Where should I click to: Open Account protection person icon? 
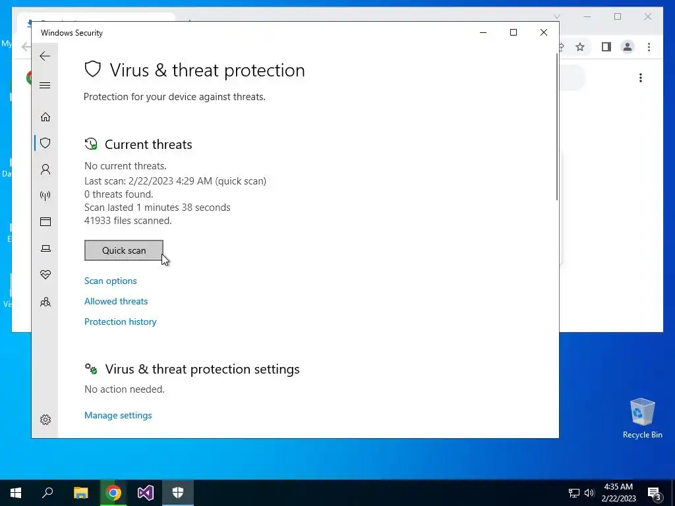coord(45,169)
